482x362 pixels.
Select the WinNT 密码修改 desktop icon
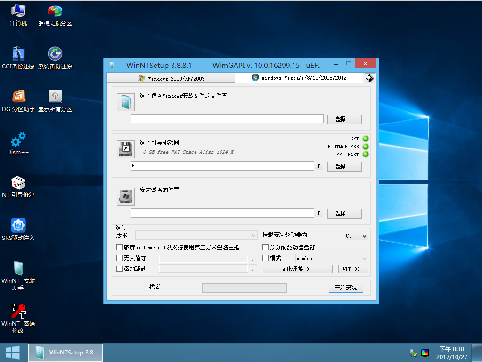18,318
